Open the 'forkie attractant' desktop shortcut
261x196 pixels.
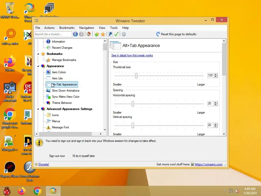(x=10, y=92)
